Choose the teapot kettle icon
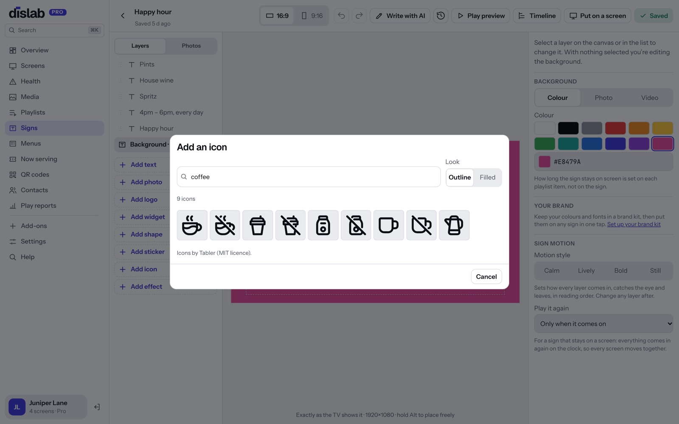The image size is (679, 424). point(454,225)
